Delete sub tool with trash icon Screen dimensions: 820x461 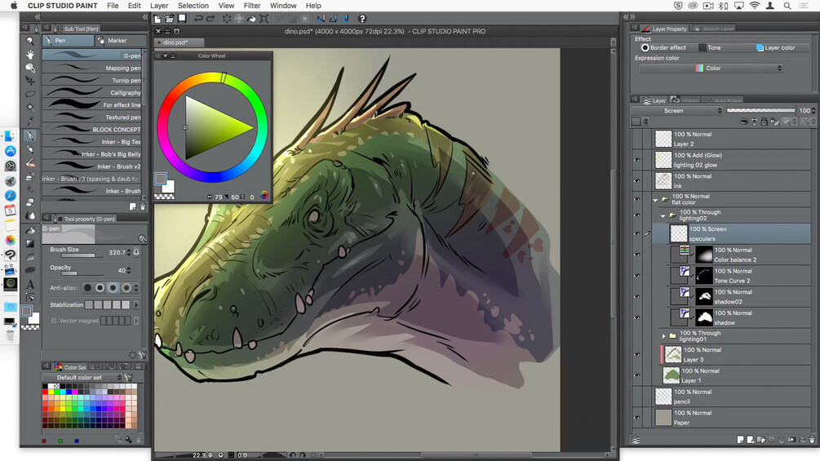(x=142, y=207)
